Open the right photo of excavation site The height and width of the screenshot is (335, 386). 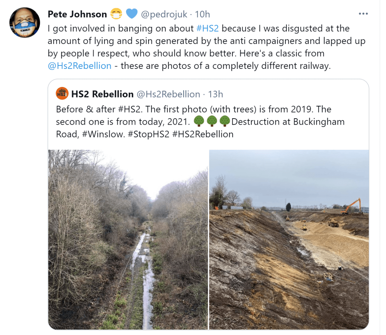[x=289, y=239]
